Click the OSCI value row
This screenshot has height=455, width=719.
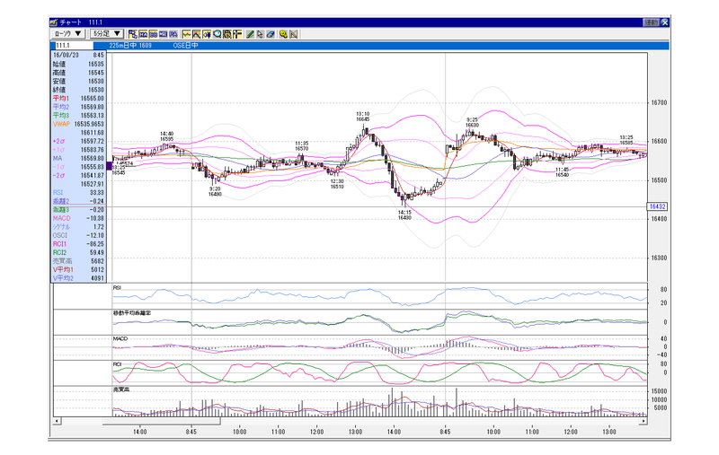tap(78, 235)
